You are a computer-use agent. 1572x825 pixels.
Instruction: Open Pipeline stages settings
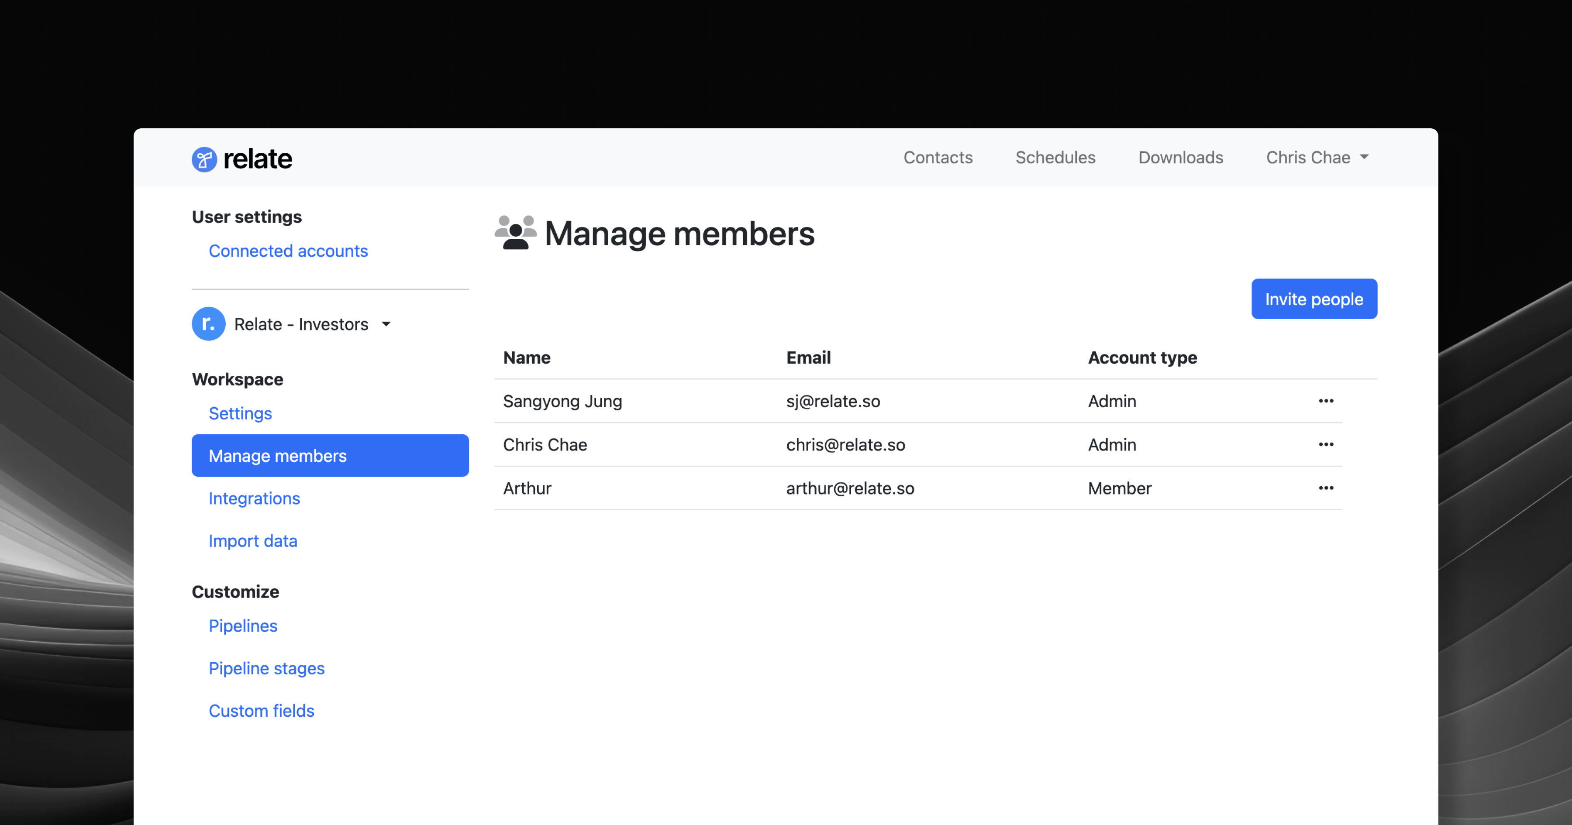(267, 668)
